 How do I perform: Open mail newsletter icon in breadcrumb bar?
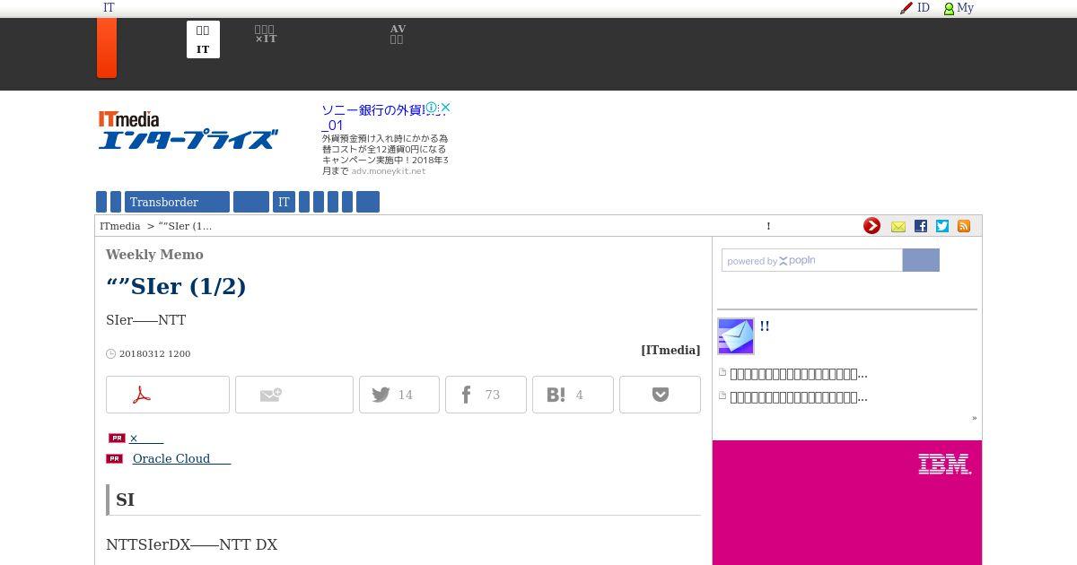(x=898, y=227)
